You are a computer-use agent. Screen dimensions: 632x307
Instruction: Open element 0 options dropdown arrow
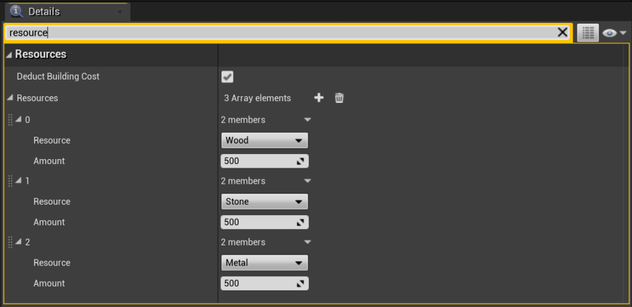point(308,120)
